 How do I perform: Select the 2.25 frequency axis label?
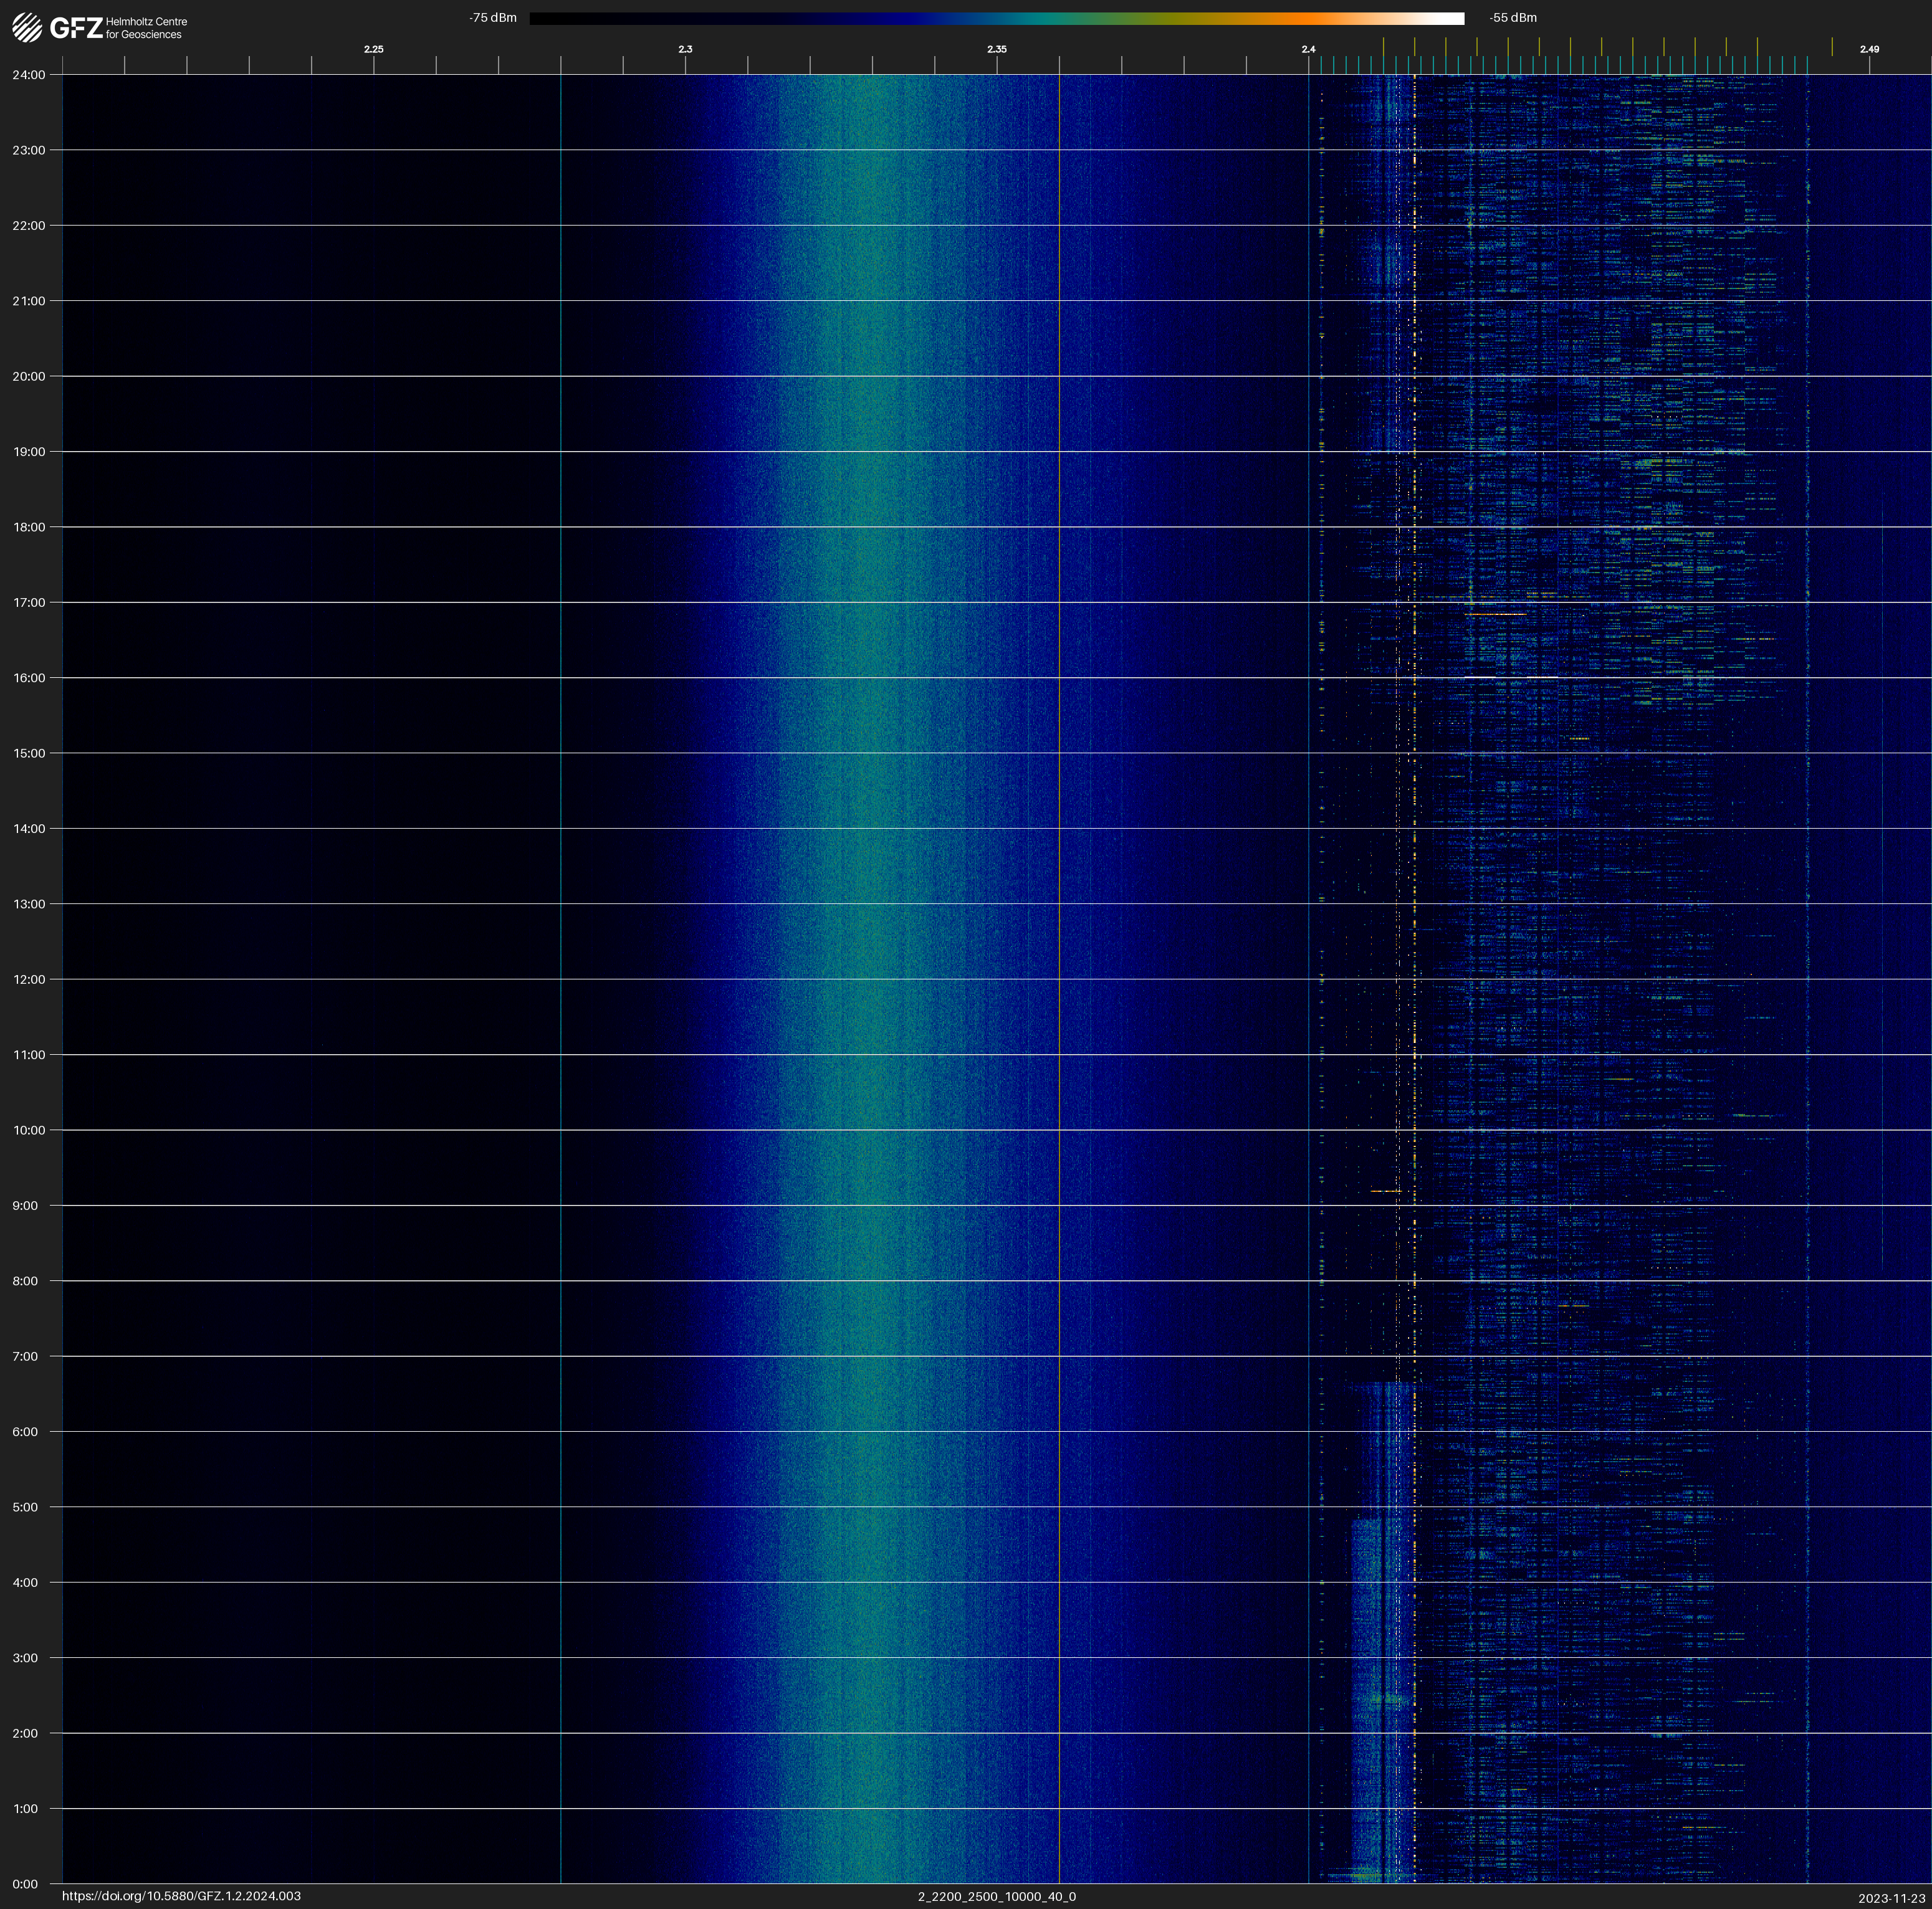pos(373,49)
